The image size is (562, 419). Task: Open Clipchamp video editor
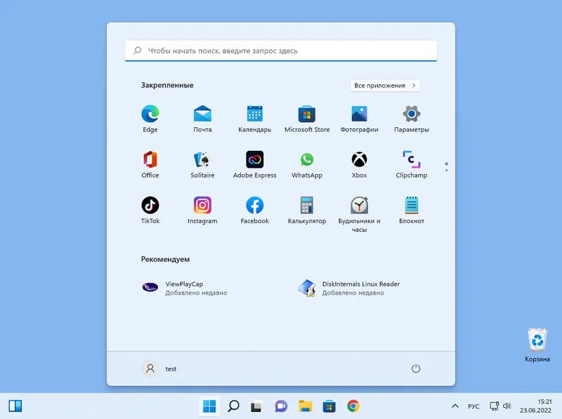[x=412, y=165]
